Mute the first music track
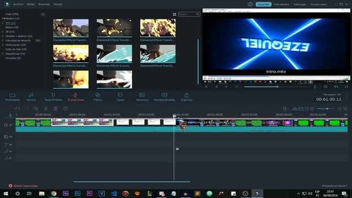Viewport: 352px width, 198px height. point(10,152)
